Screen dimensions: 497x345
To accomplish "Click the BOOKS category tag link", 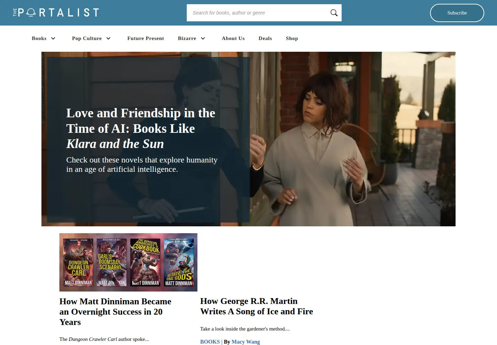I will (x=210, y=342).
